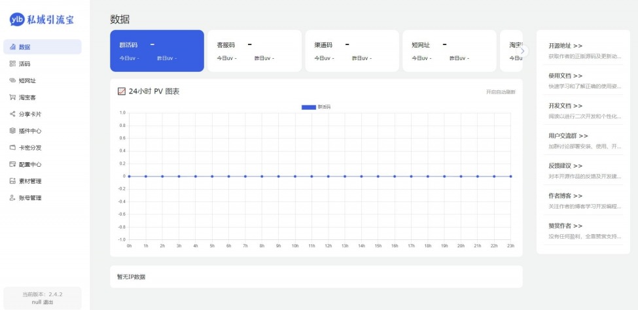
Task: Click 获取作者的正版源码 description text
Action: point(585,56)
